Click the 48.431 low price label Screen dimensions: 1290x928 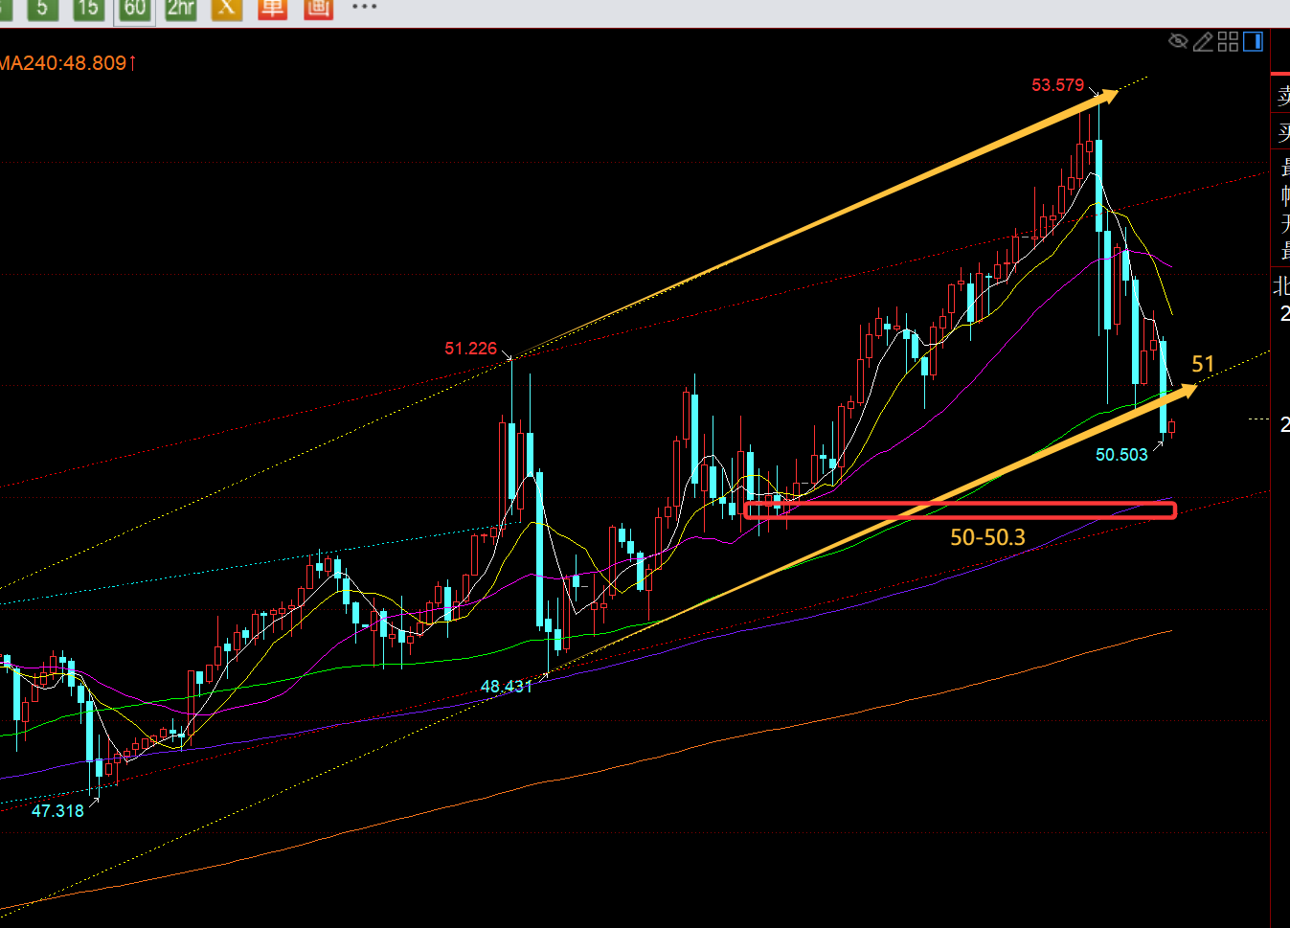point(506,687)
